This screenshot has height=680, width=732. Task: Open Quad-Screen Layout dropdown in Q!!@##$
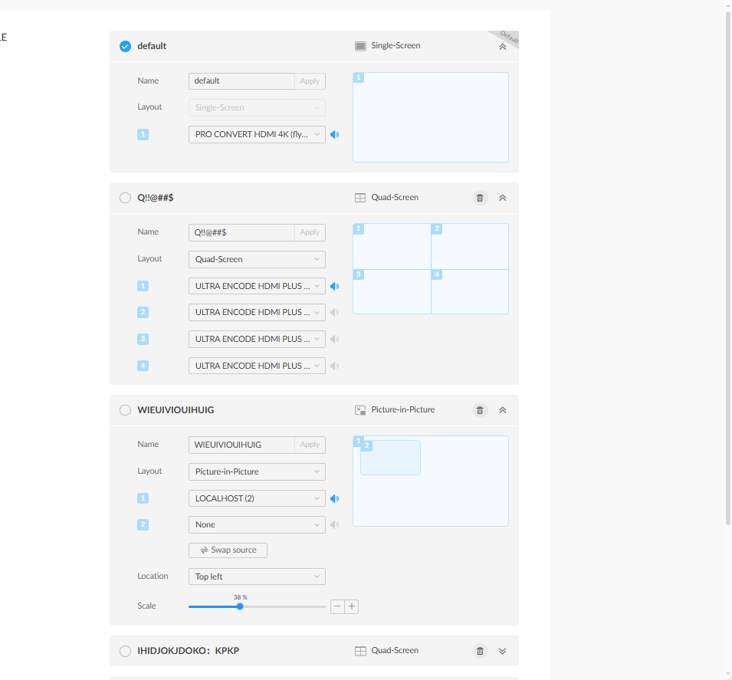coord(257,259)
